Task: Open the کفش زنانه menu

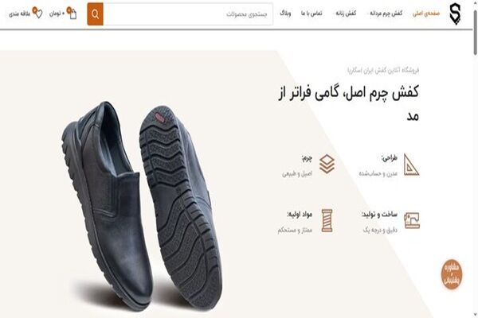Action: click(x=346, y=14)
